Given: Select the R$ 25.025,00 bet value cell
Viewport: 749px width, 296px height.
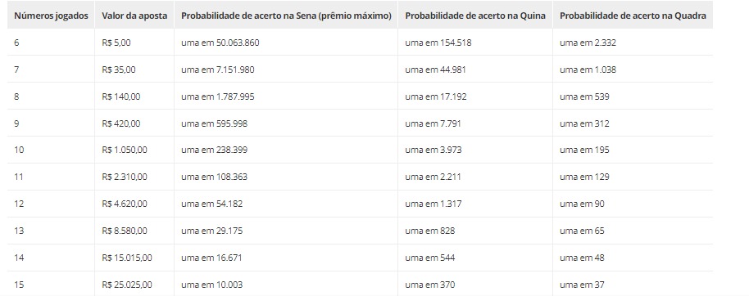Looking at the screenshot, I should [134, 285].
